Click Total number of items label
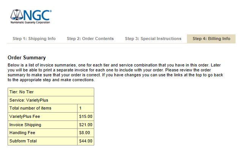 click(x=30, y=108)
